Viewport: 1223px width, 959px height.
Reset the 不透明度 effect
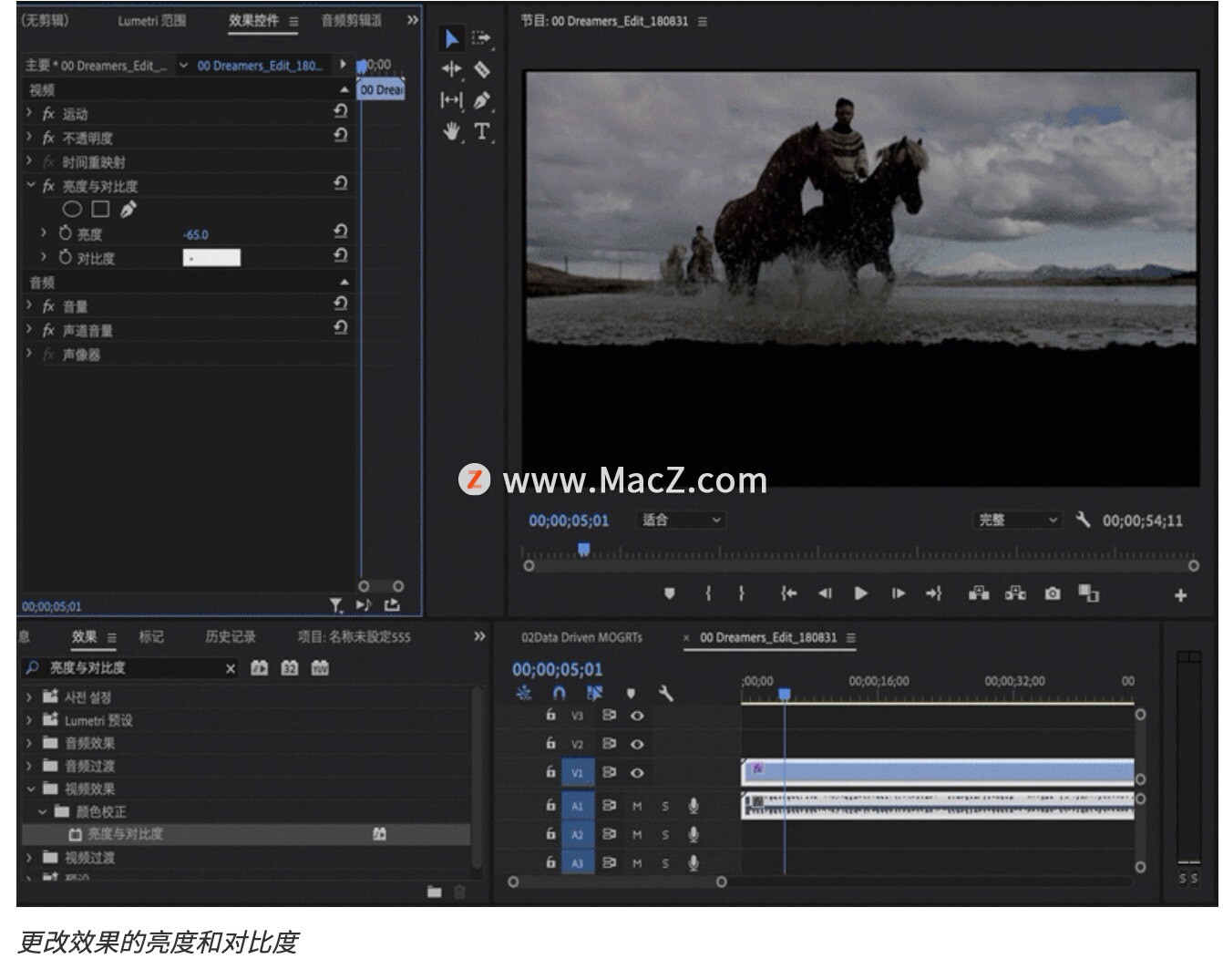pos(340,135)
